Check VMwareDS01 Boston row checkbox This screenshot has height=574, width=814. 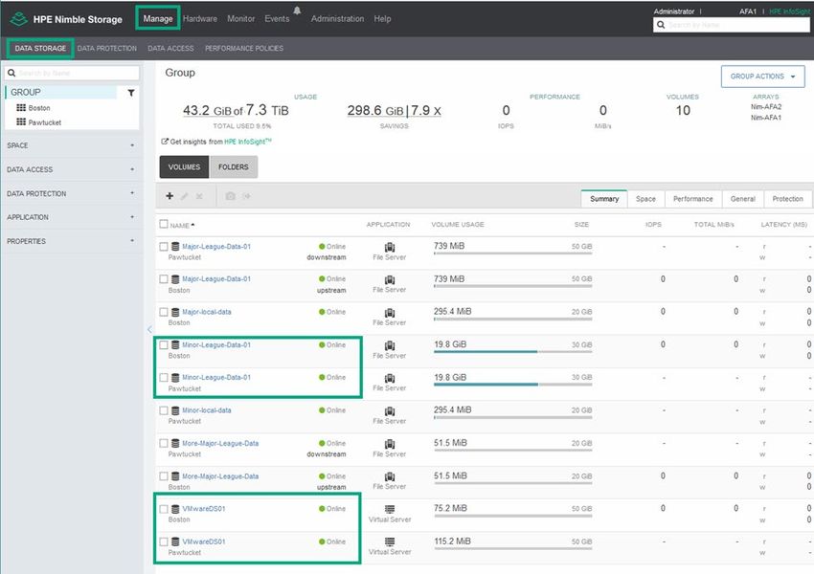coord(164,509)
